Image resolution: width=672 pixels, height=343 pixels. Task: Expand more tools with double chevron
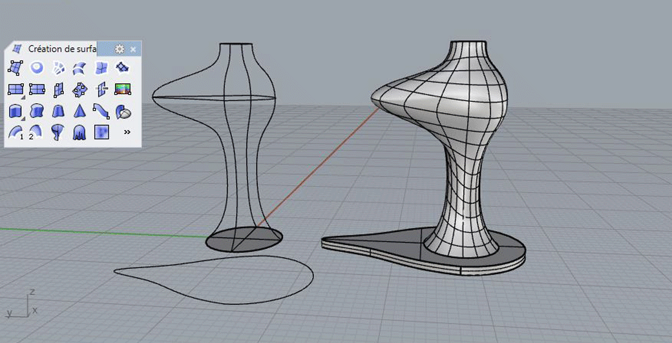tap(127, 132)
